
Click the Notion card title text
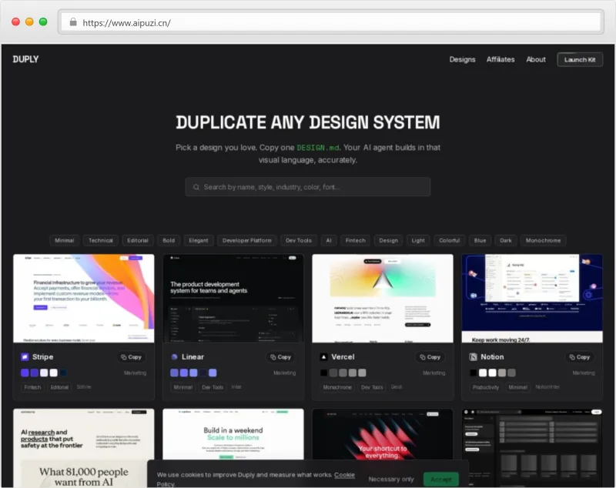coord(492,357)
